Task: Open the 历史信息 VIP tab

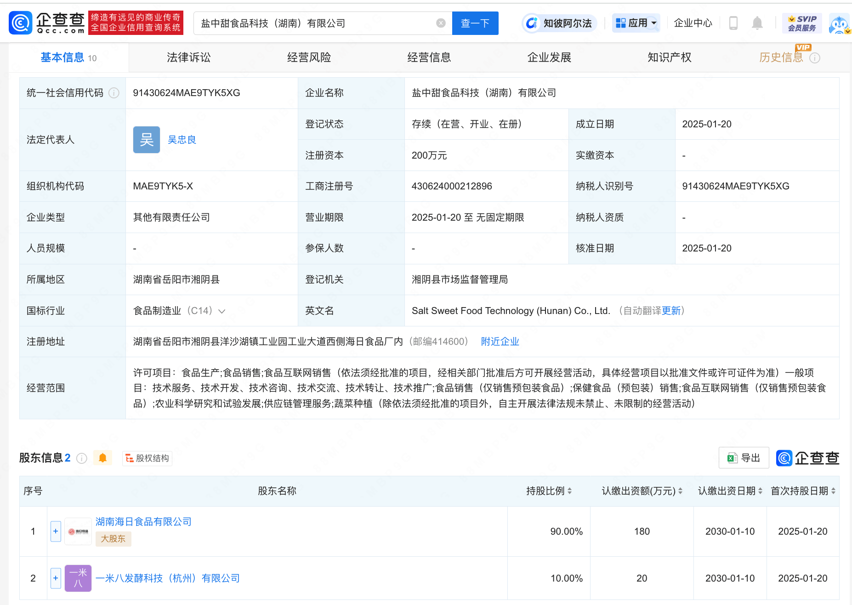Action: [x=781, y=57]
